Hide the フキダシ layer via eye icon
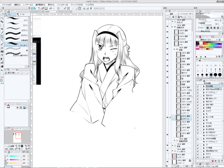 (x=167, y=32)
